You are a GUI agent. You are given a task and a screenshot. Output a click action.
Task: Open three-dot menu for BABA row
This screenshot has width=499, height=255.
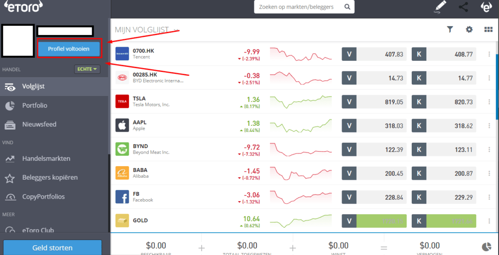(x=489, y=173)
